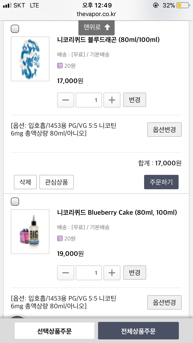The image size is (193, 343).
Task: Tap the 블루드래곤 points 적 icon
Action: [x=60, y=66]
